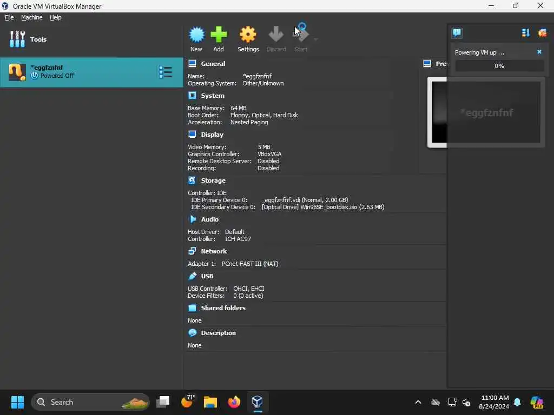Screen dimensions: 554x415
Task: Click the OHCI, EHCI USB controller value
Action: point(249,289)
